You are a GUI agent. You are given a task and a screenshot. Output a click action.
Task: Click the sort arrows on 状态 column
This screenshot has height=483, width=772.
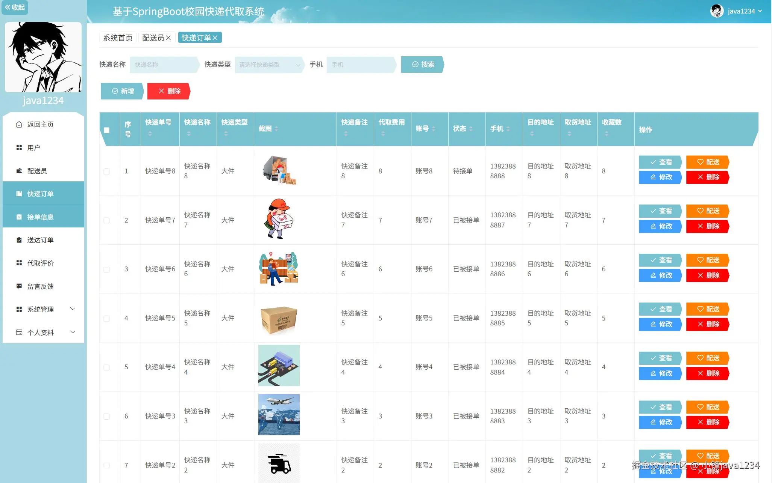tap(471, 129)
